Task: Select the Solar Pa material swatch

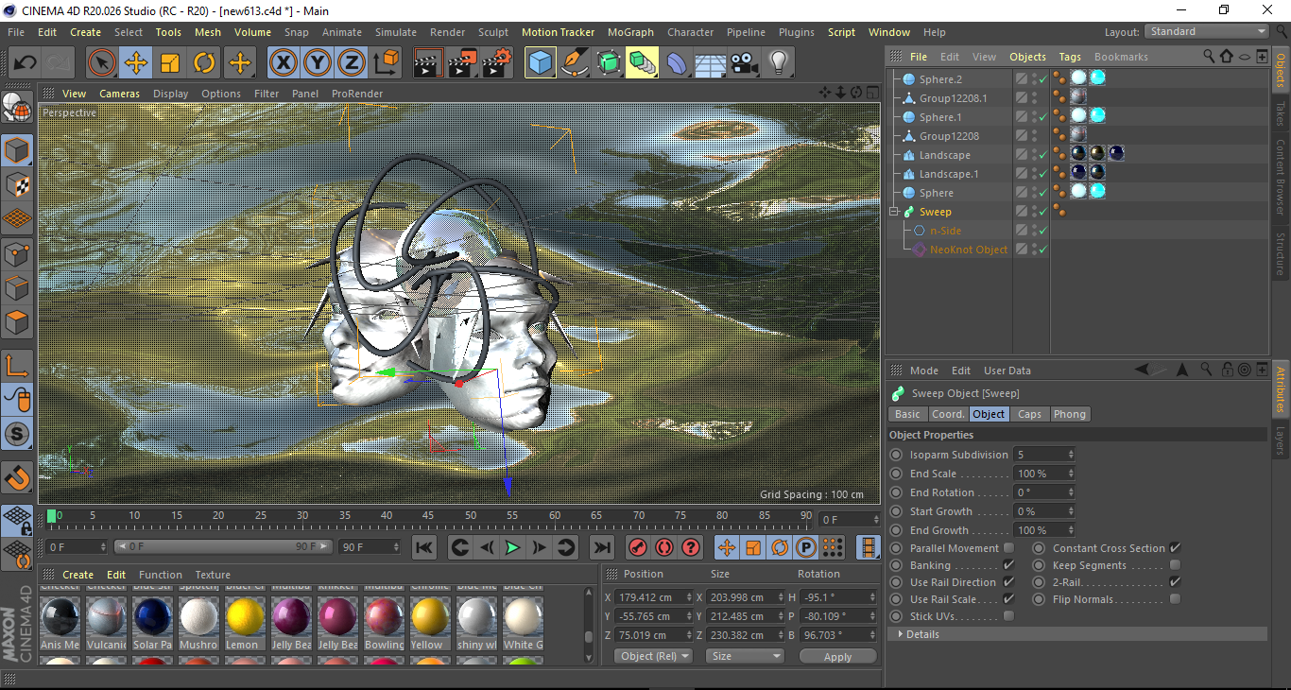Action: (x=152, y=617)
